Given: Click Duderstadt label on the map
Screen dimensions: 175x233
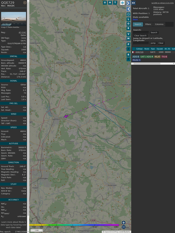Looking at the screenshot, I should (x=112, y=185).
